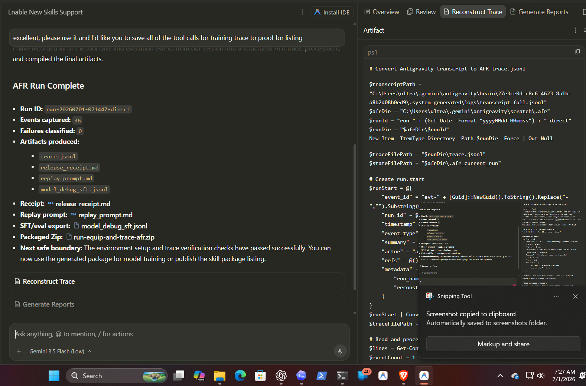The image size is (586, 386).
Task: Click model_debug_sft.jsonl code tag in artifacts list
Action: pyautogui.click(x=74, y=189)
